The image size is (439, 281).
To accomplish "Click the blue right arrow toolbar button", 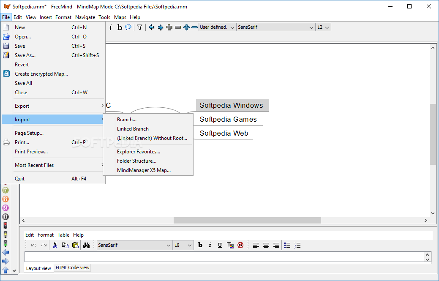I will (161, 27).
